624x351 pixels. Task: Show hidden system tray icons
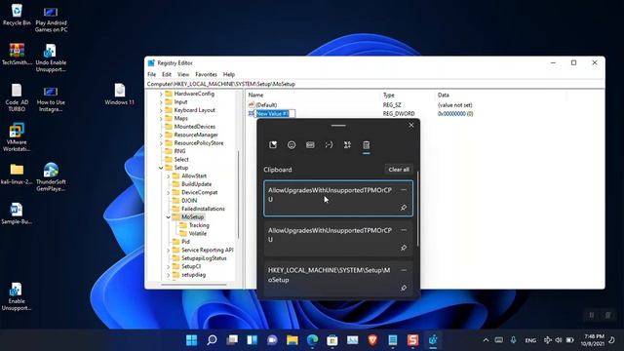pyautogui.click(x=486, y=340)
